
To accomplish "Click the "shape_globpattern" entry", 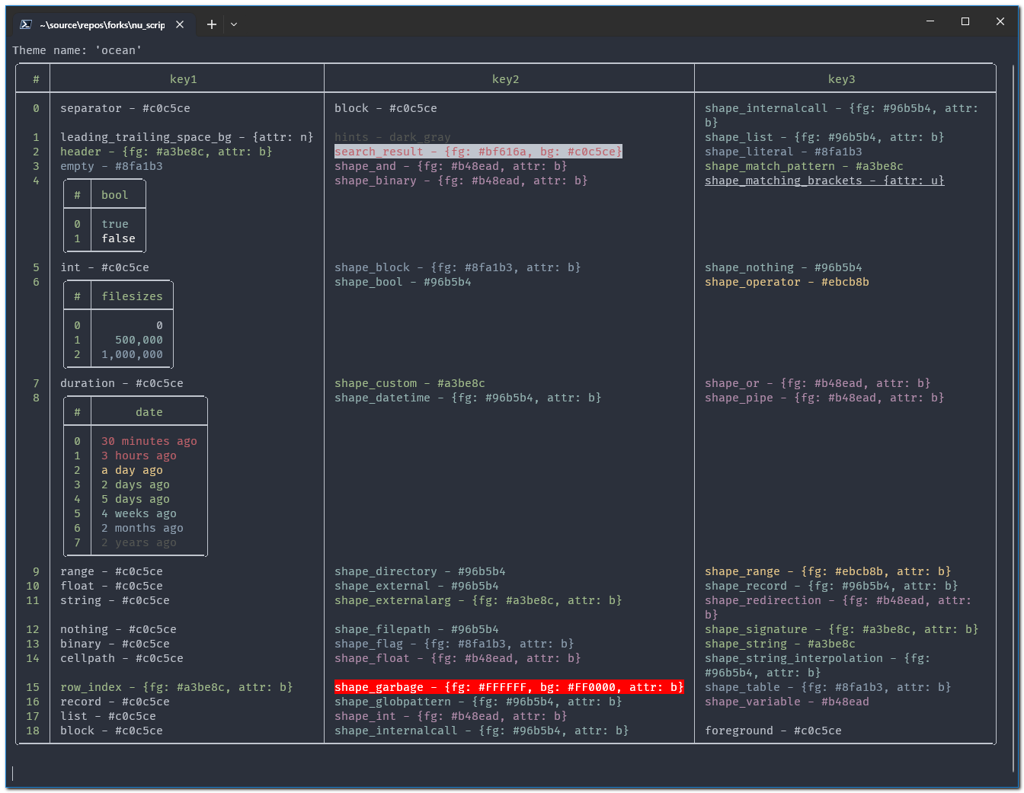I will click(478, 702).
